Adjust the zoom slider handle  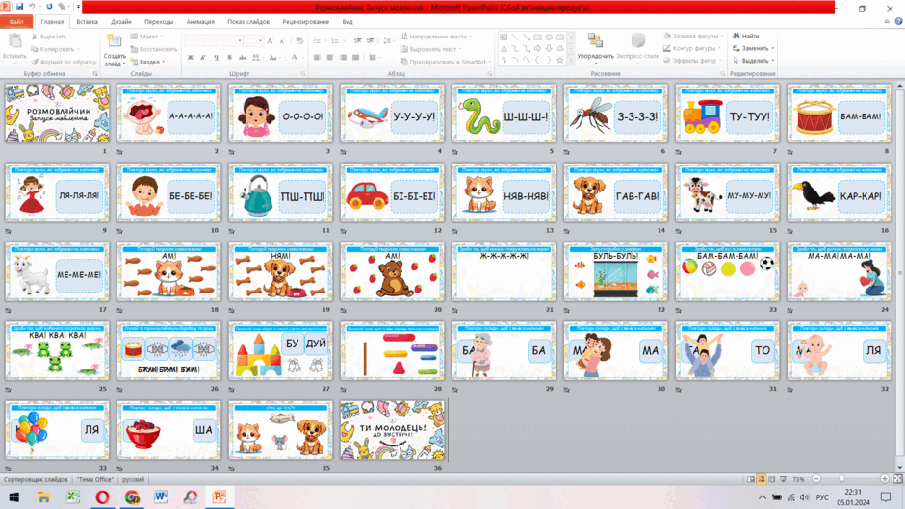click(842, 479)
